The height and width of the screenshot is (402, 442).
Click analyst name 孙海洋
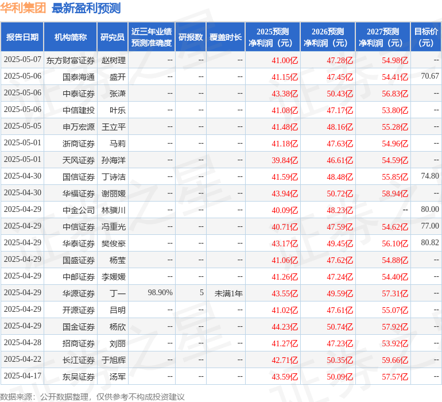114,160
